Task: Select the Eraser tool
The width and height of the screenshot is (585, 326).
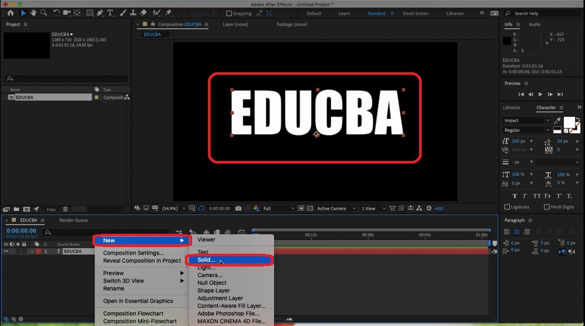Action: pos(143,13)
